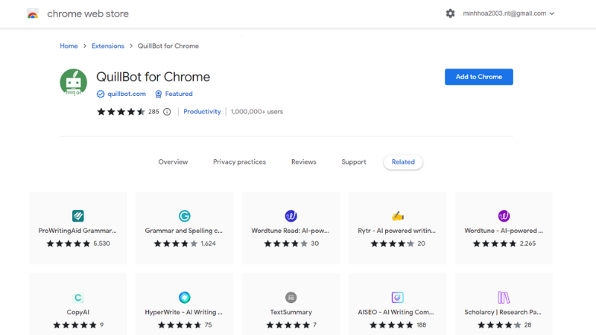Open the Rytr writing hand icon
This screenshot has height=335, width=596.
click(x=398, y=216)
